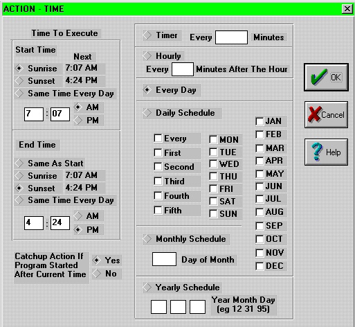The width and height of the screenshot is (355, 327).
Task: Set Start Time to AM
Action: pos(78,107)
